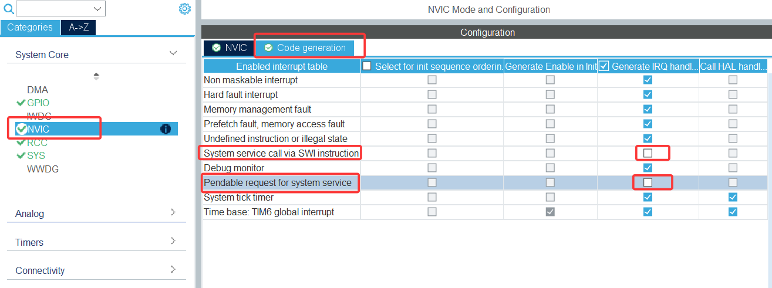Click the green check icon beside GPIO
772x288 pixels.
pos(21,103)
